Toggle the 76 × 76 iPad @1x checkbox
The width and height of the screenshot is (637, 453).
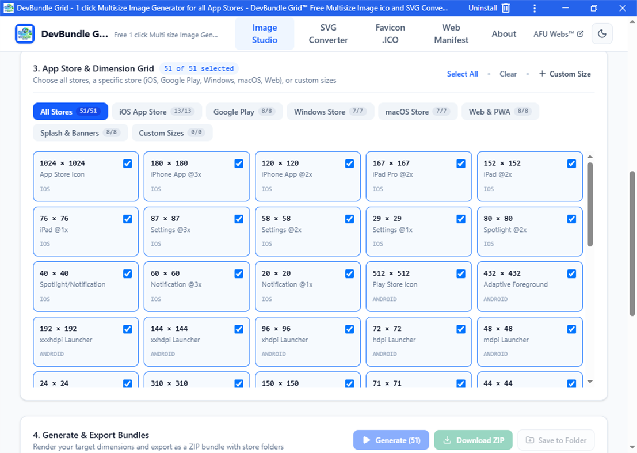[x=128, y=219]
